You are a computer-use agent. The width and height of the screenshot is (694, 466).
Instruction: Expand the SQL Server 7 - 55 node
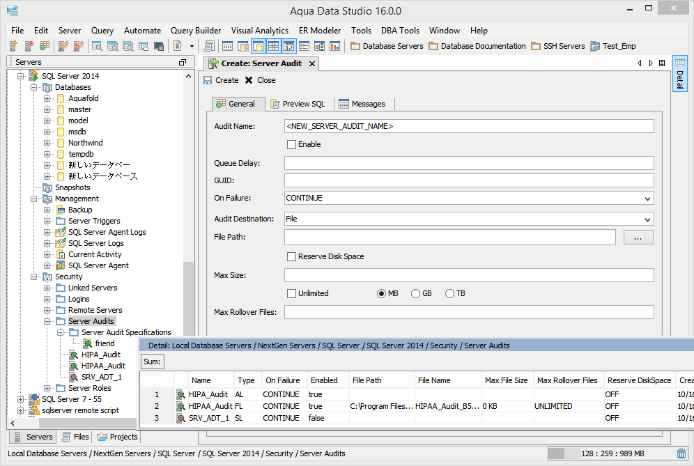click(20, 399)
